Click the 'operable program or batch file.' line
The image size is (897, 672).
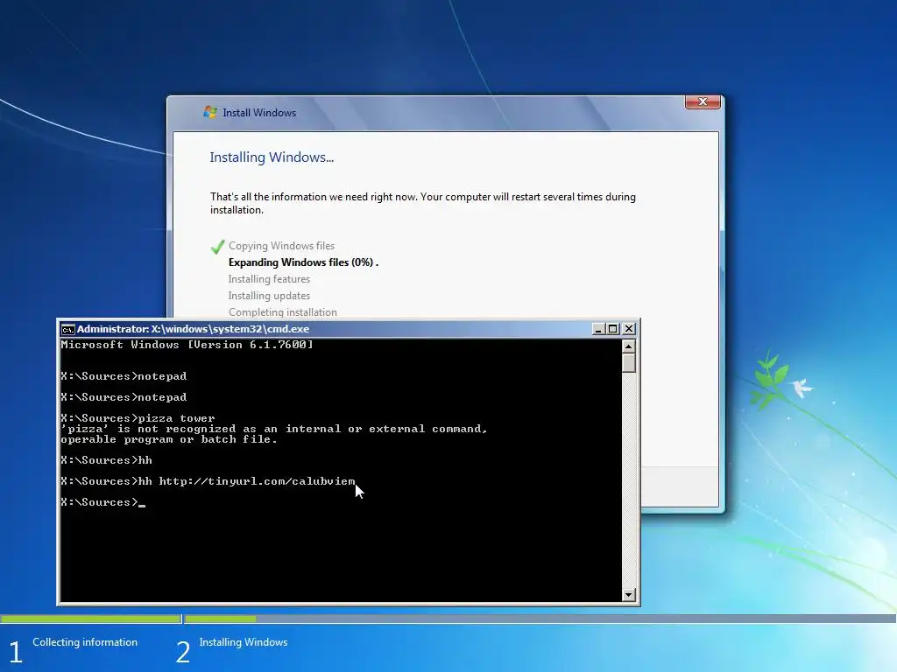(169, 439)
